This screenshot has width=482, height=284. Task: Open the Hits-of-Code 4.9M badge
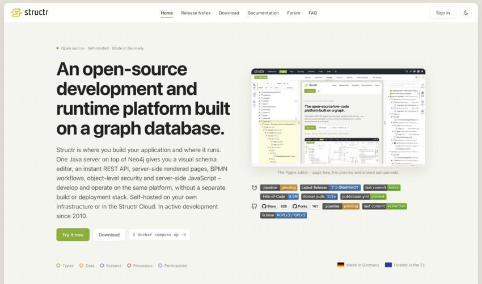coord(280,197)
